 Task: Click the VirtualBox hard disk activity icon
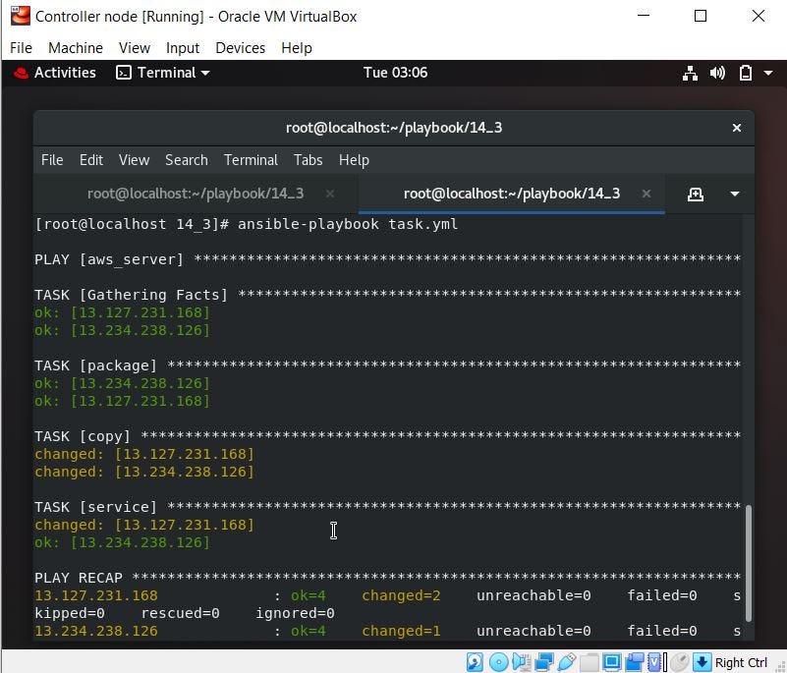pos(475,662)
